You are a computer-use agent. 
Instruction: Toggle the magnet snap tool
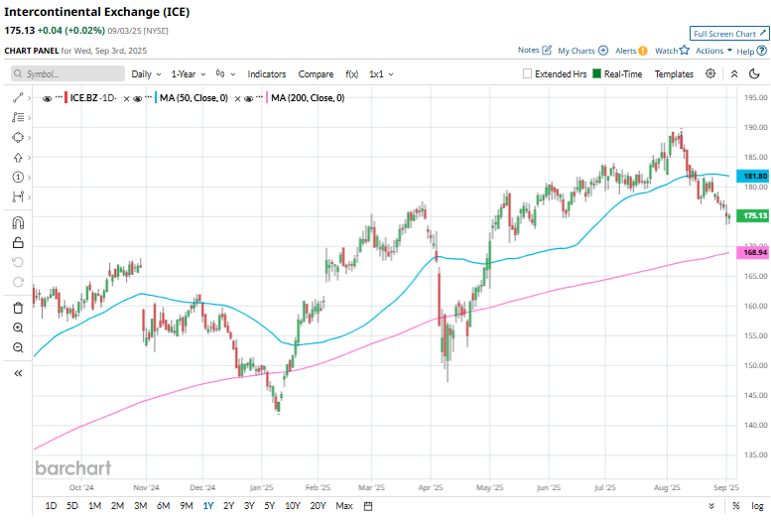18,223
